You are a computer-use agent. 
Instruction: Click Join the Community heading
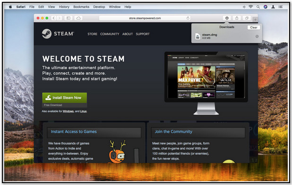[x=173, y=132]
